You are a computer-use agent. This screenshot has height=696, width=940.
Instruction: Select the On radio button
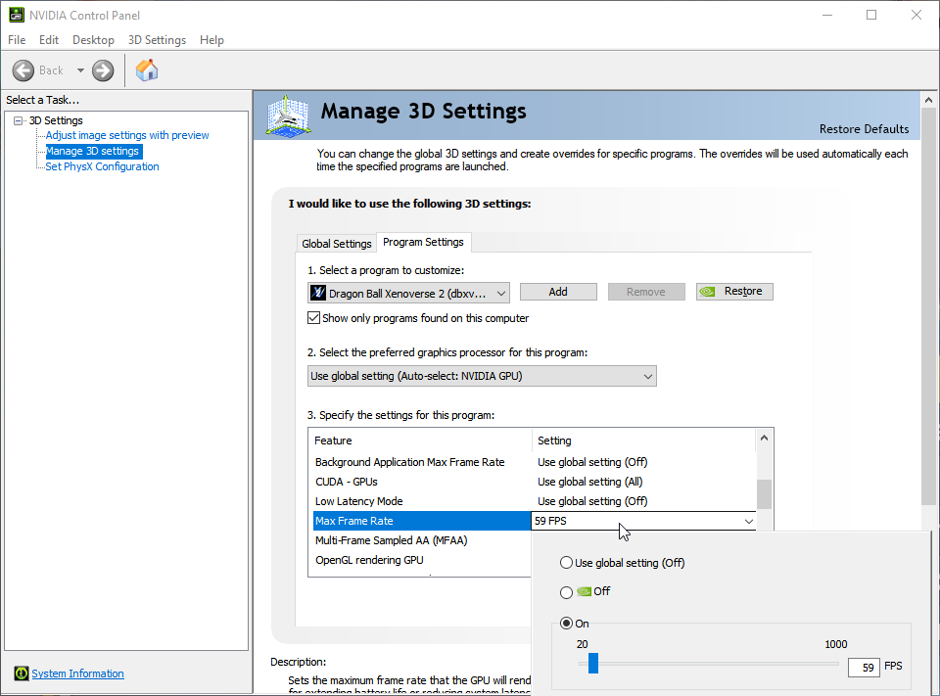[566, 624]
